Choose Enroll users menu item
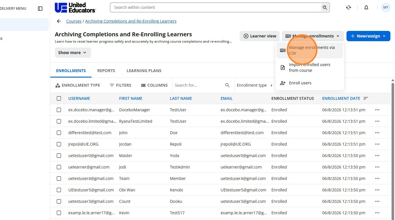The width and height of the screenshot is (395, 220). coord(309,83)
